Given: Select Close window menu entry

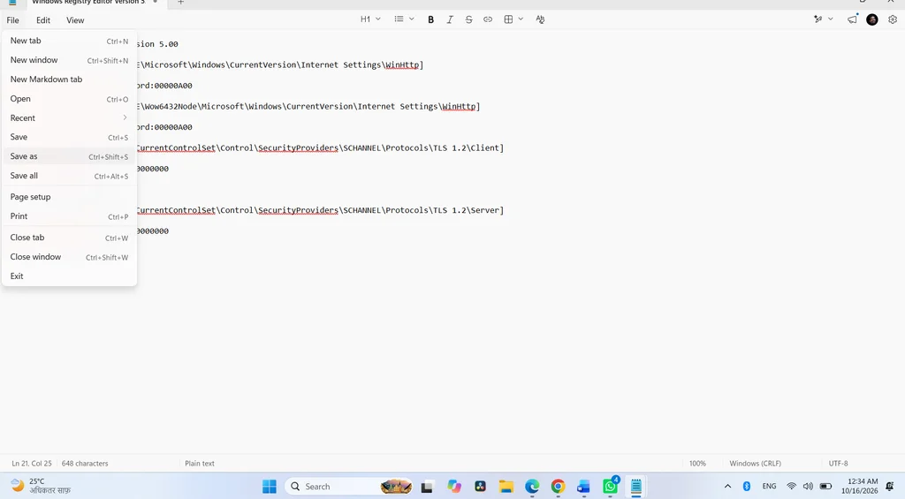Looking at the screenshot, I should point(69,257).
